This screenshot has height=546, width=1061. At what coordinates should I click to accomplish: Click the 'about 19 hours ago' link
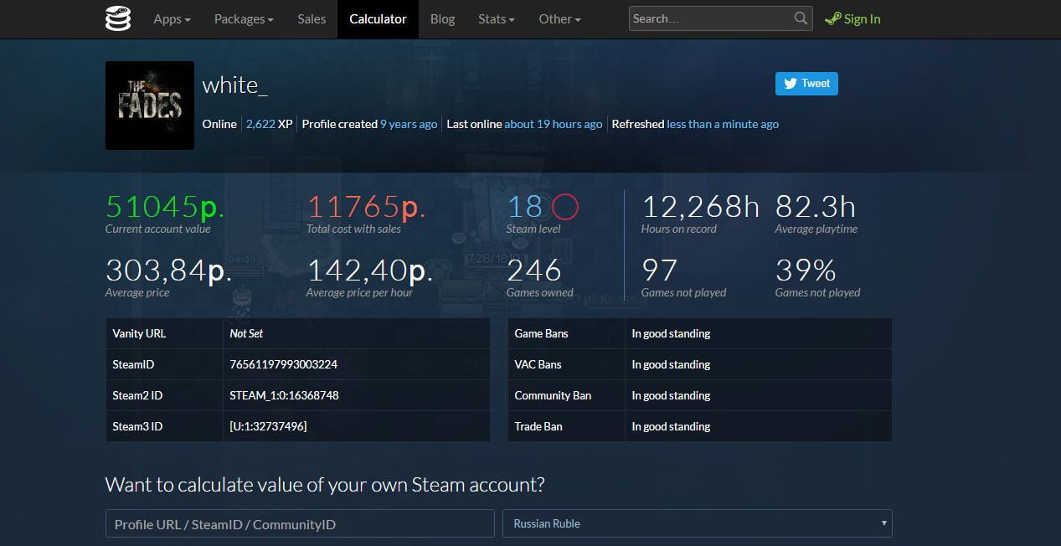tap(554, 124)
